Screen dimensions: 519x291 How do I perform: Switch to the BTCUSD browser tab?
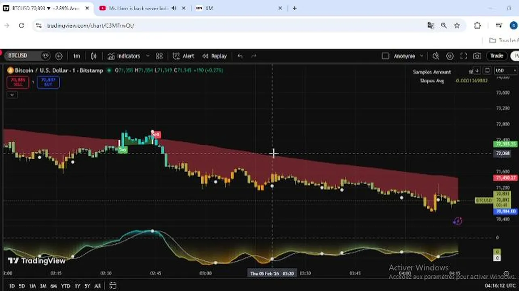tap(46, 8)
